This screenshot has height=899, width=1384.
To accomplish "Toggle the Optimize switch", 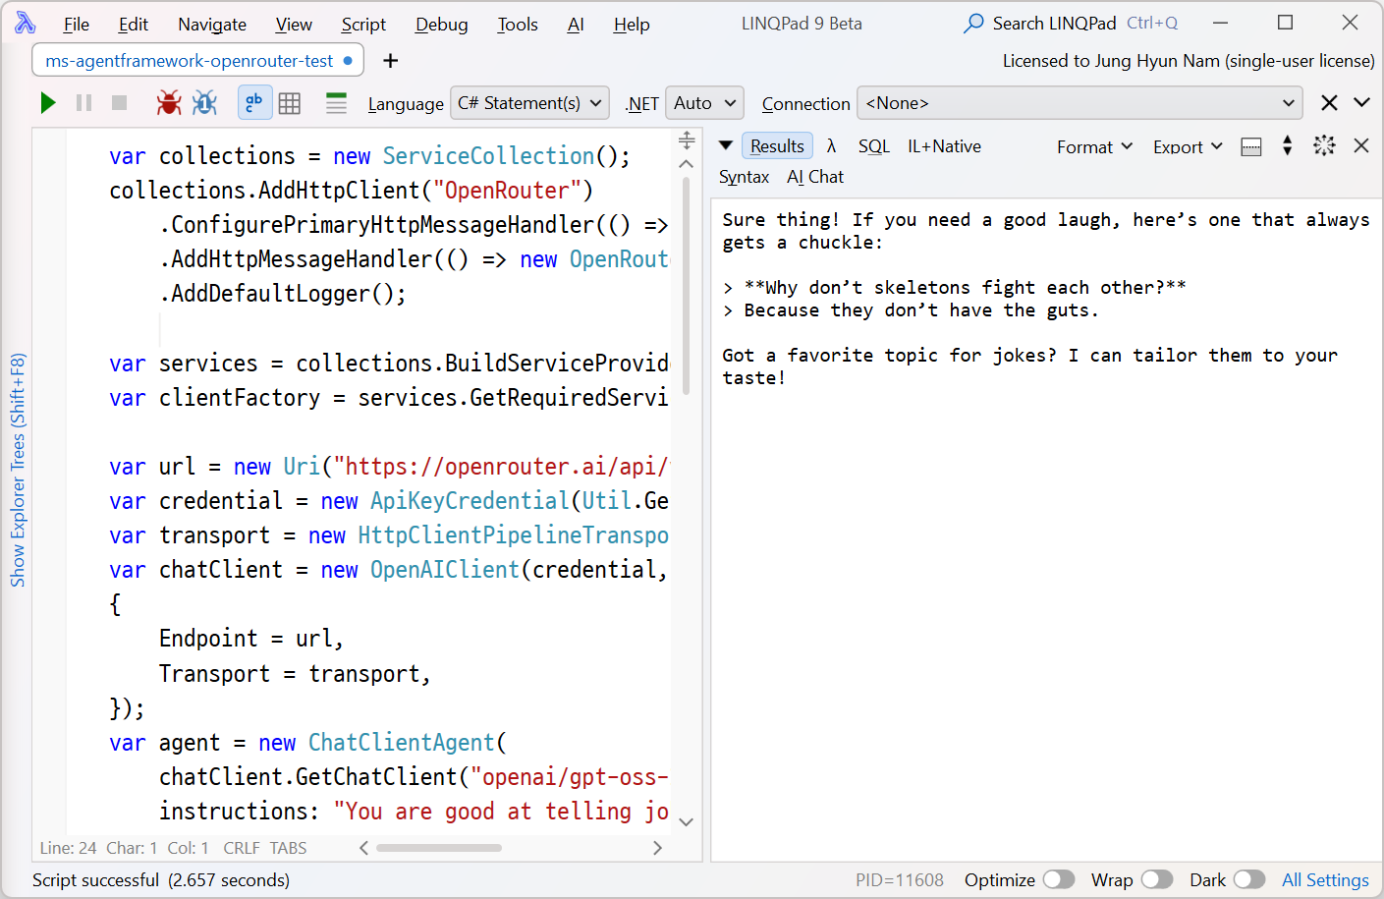I will (x=1059, y=879).
